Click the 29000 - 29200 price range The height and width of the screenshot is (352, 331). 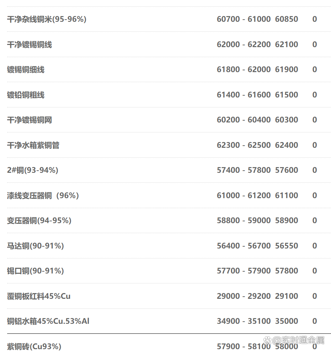[244, 296]
